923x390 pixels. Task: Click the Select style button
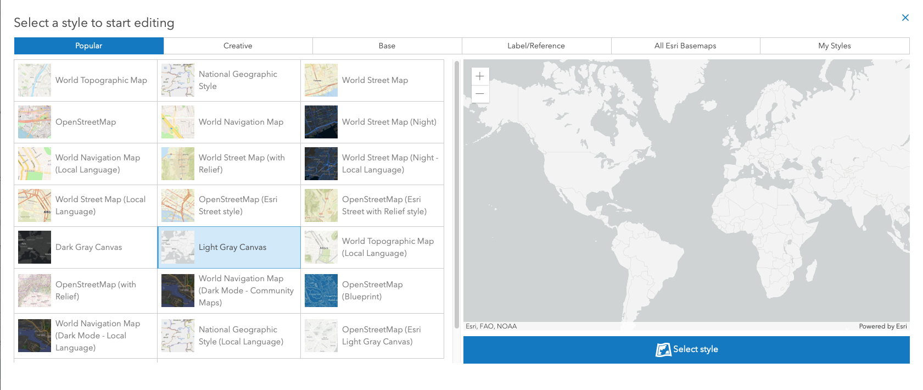[x=686, y=349]
